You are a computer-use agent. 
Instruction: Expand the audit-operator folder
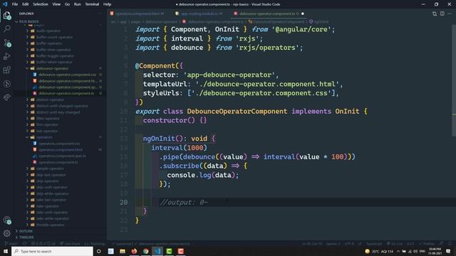tap(48, 31)
